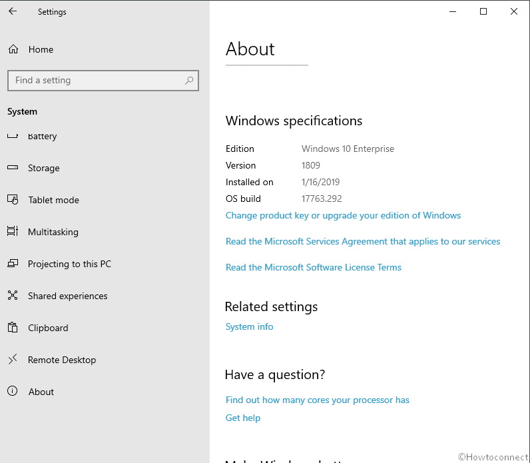Screen dimensions: 530x463
Task: Click the OS build label
Action: pos(243,199)
